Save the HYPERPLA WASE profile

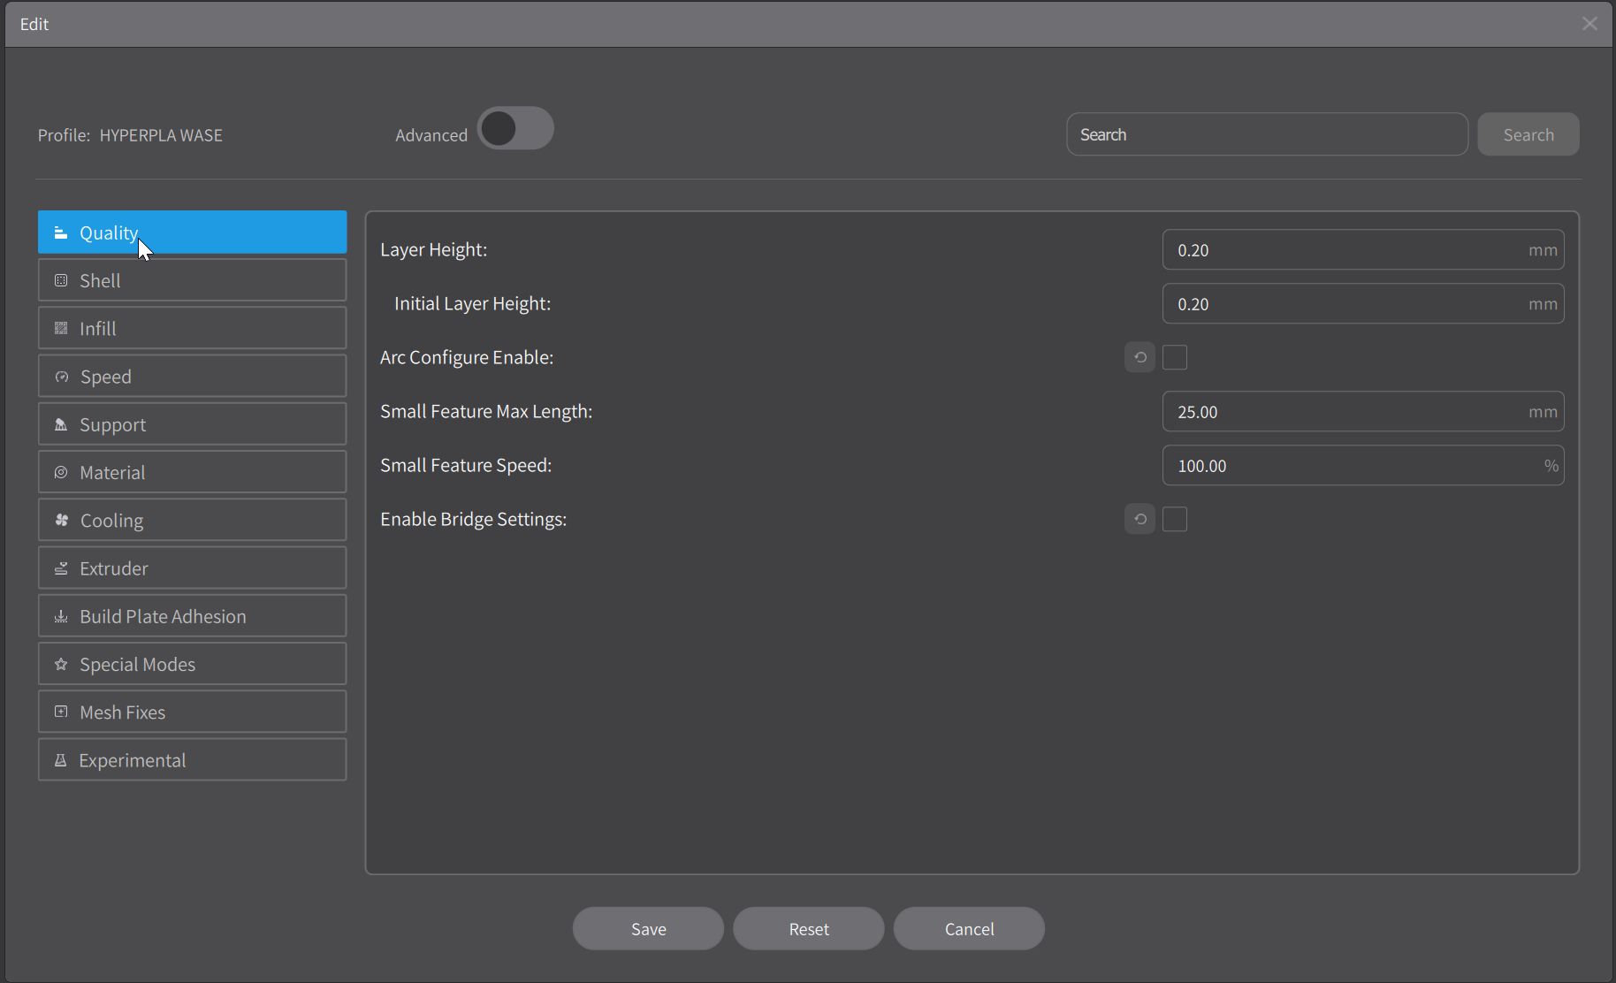pos(647,928)
